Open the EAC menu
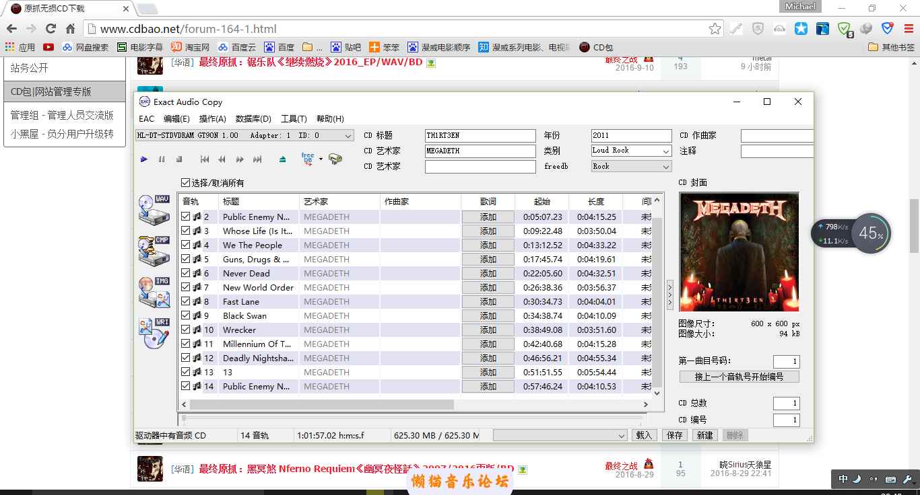The image size is (920, 495). click(x=146, y=118)
